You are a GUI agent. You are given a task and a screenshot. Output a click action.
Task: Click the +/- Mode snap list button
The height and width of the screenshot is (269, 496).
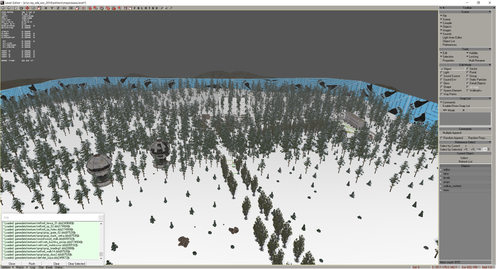coord(449,110)
